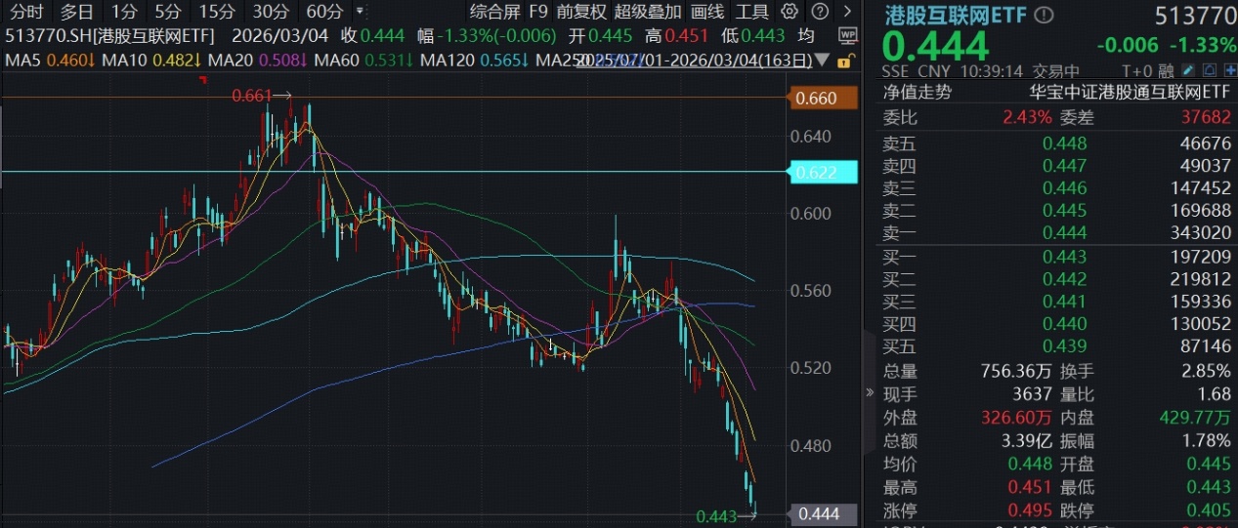The height and width of the screenshot is (528, 1238).
Task: Click the help question mark icon
Action: [821, 12]
